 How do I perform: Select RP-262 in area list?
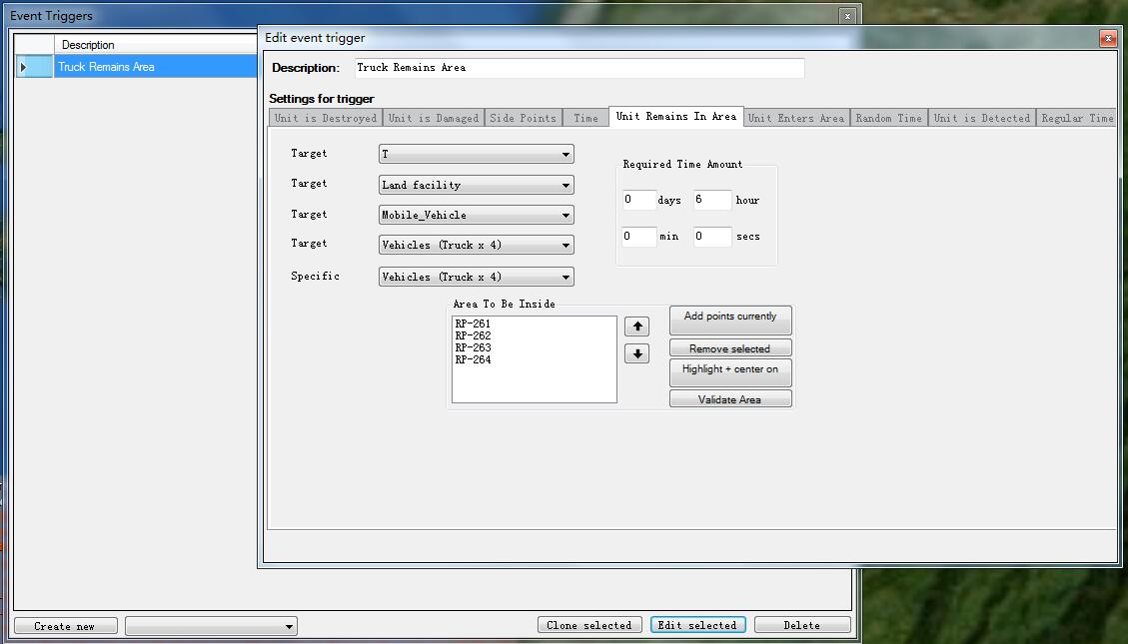pyautogui.click(x=473, y=335)
